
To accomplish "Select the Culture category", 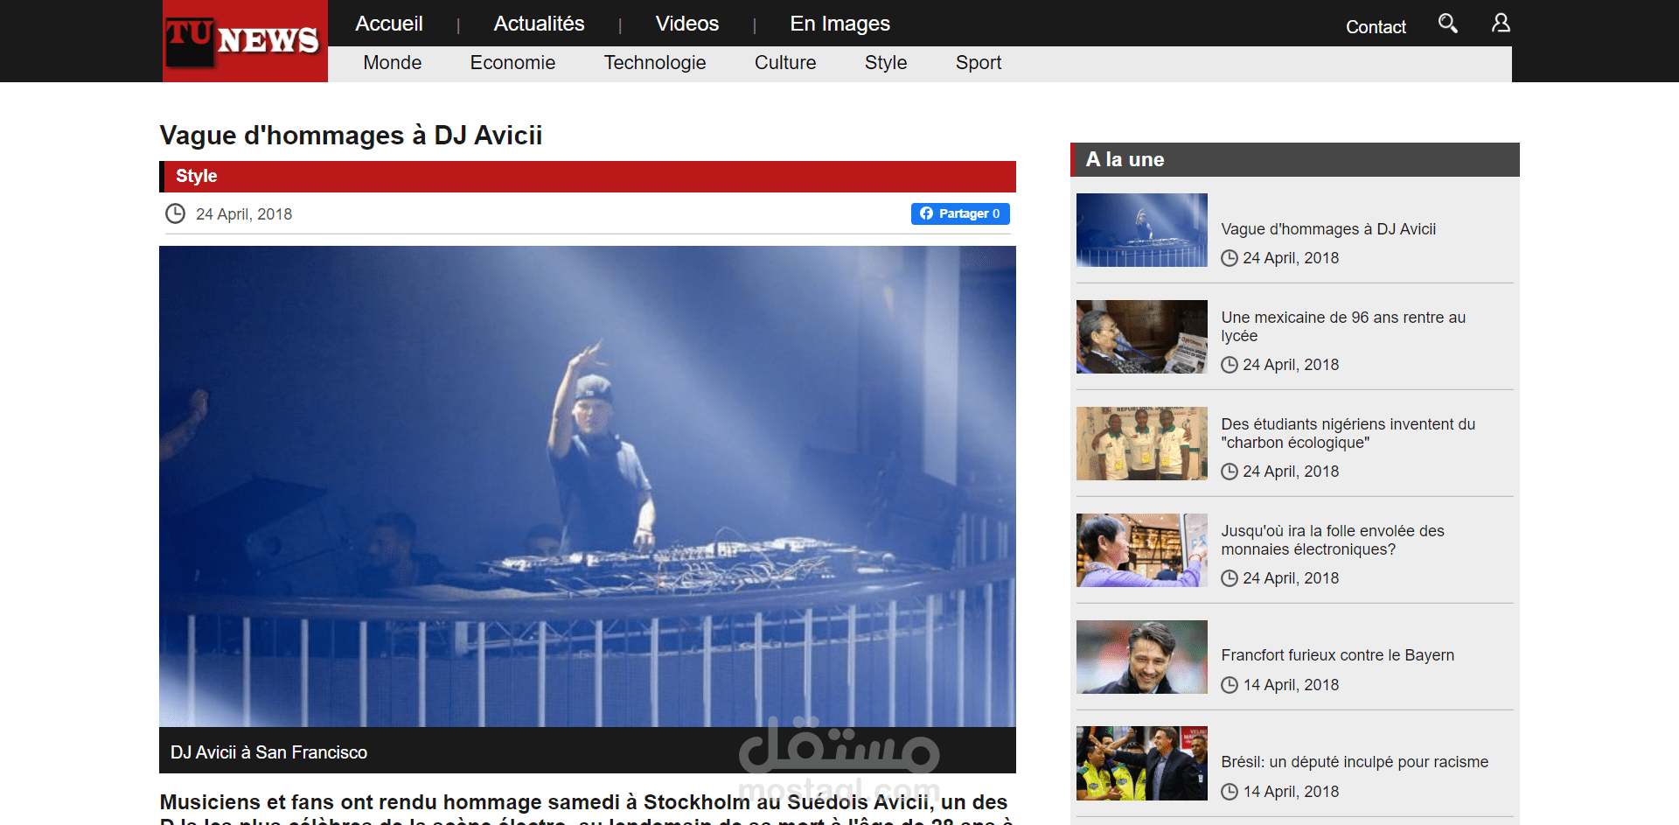I will pyautogui.click(x=785, y=63).
